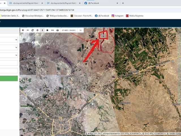Click the Sinas label on the map
181x136 pixels.
coord(50,121)
